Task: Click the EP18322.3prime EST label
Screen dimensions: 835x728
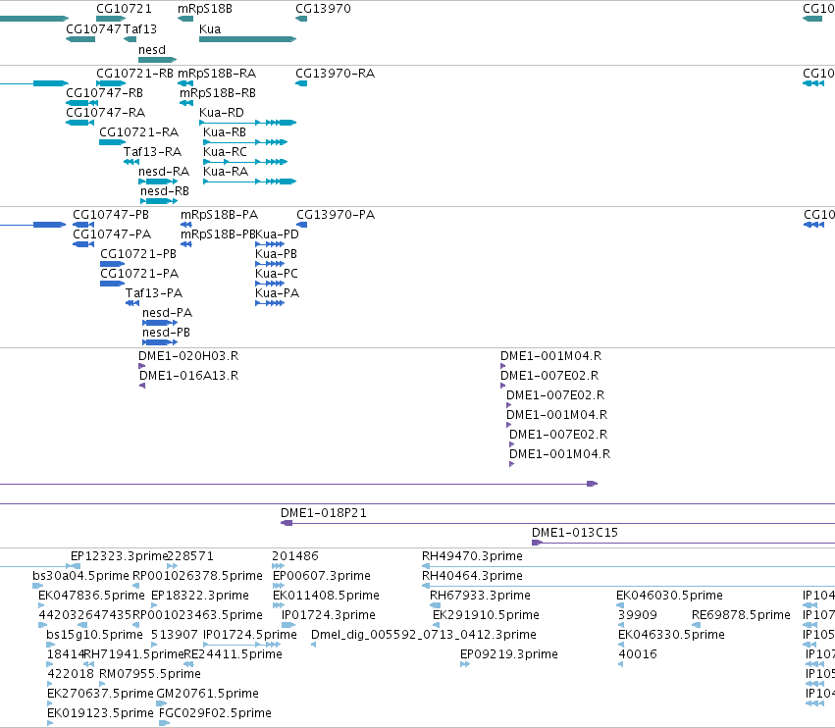Action: (x=200, y=596)
